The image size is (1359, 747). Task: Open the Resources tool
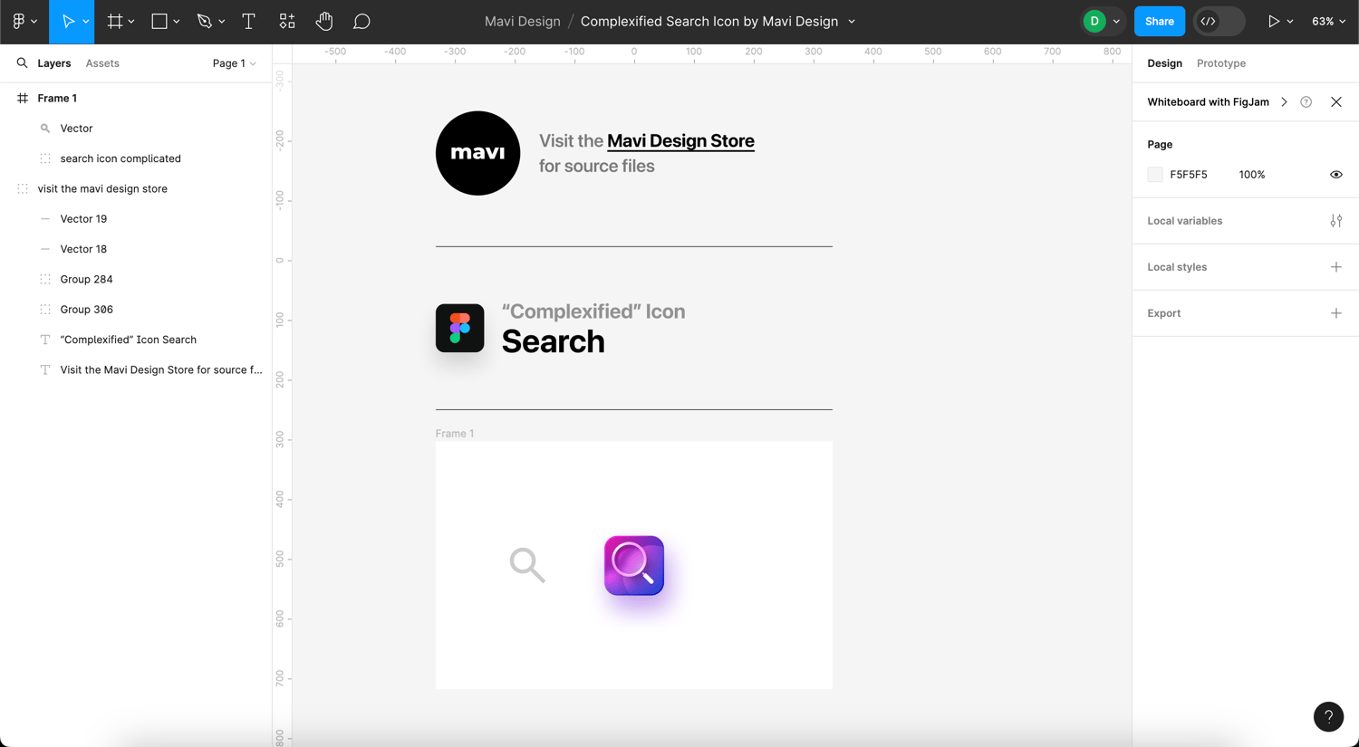(287, 21)
